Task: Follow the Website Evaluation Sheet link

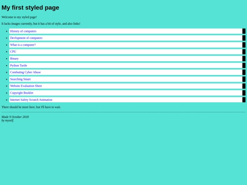Action: [26, 86]
